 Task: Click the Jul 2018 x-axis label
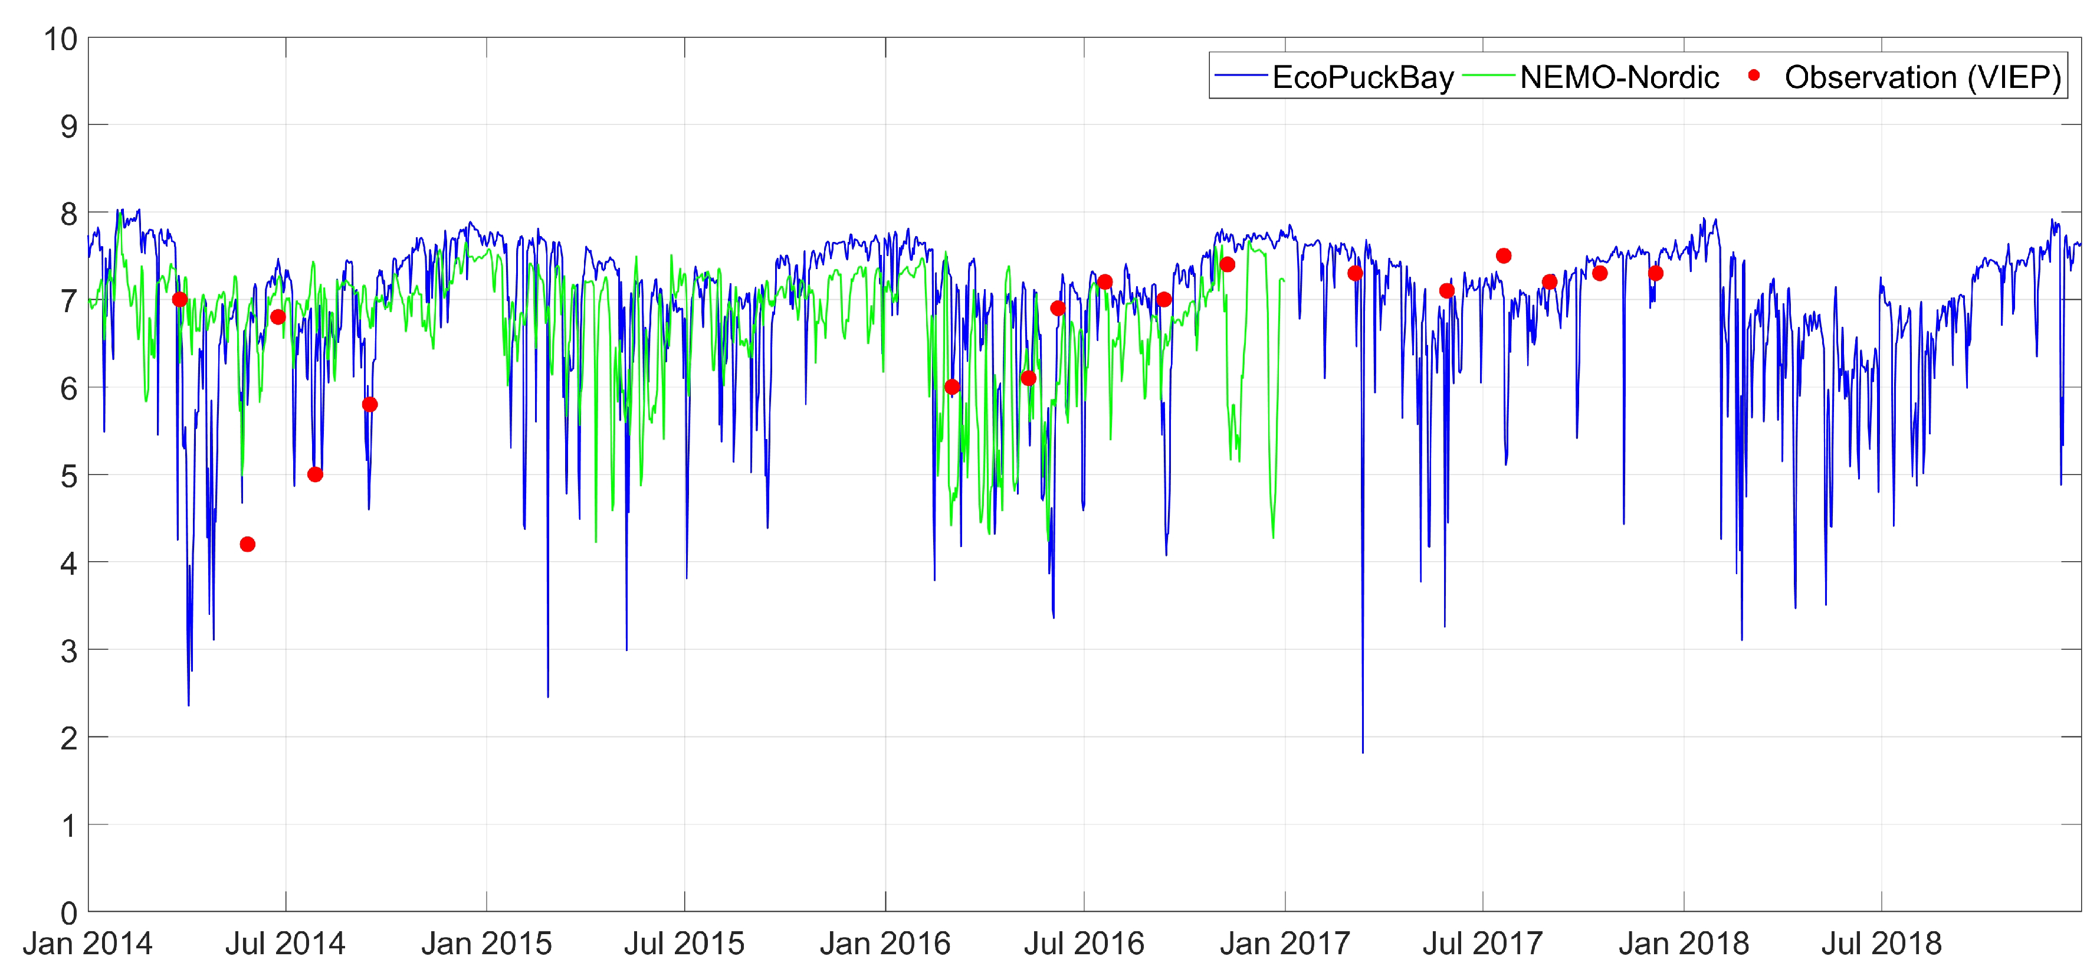pyautogui.click(x=1882, y=944)
